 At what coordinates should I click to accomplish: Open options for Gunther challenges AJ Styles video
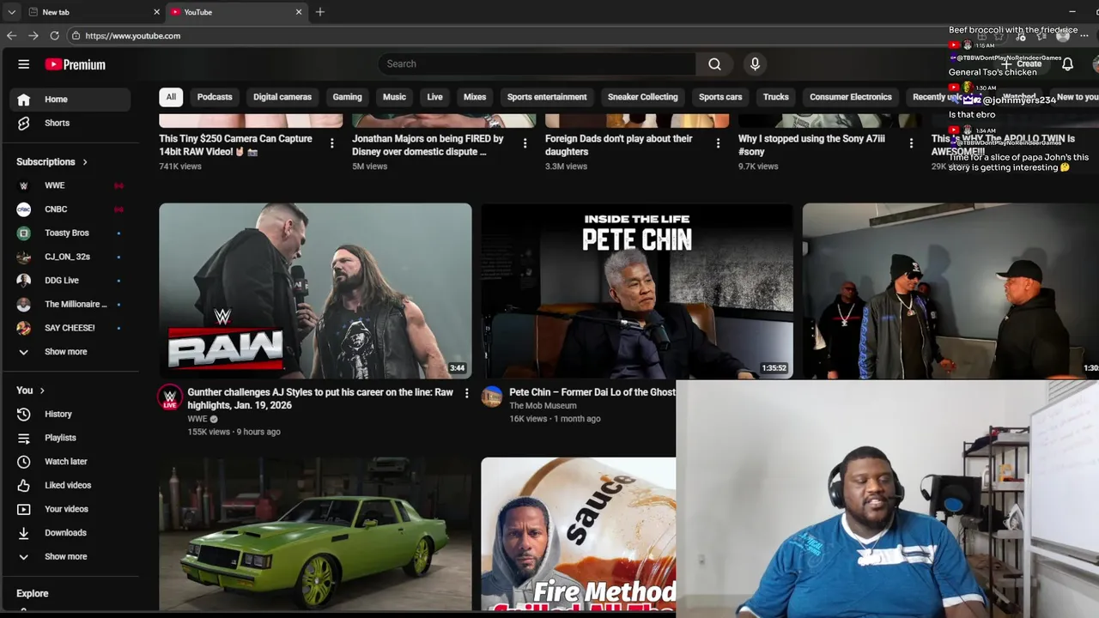pyautogui.click(x=467, y=393)
